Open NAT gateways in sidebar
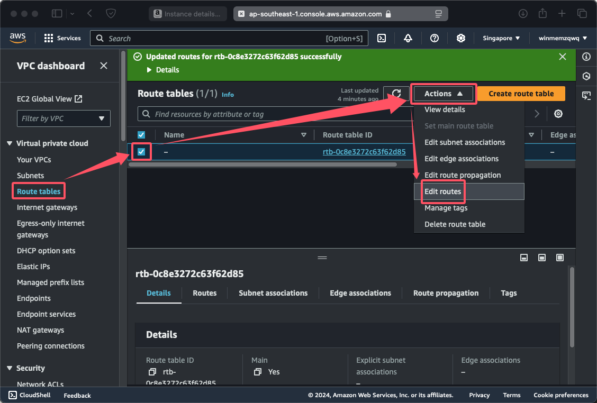Image resolution: width=597 pixels, height=403 pixels. 40,330
